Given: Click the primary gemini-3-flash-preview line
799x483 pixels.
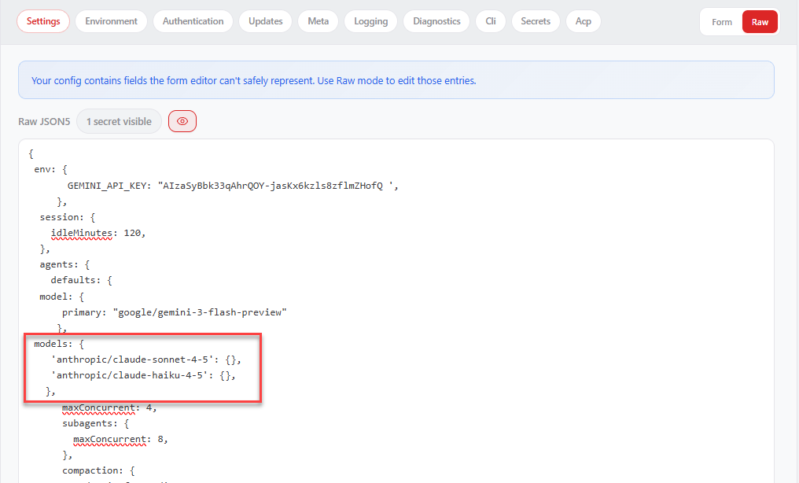Looking at the screenshot, I should 175,312.
